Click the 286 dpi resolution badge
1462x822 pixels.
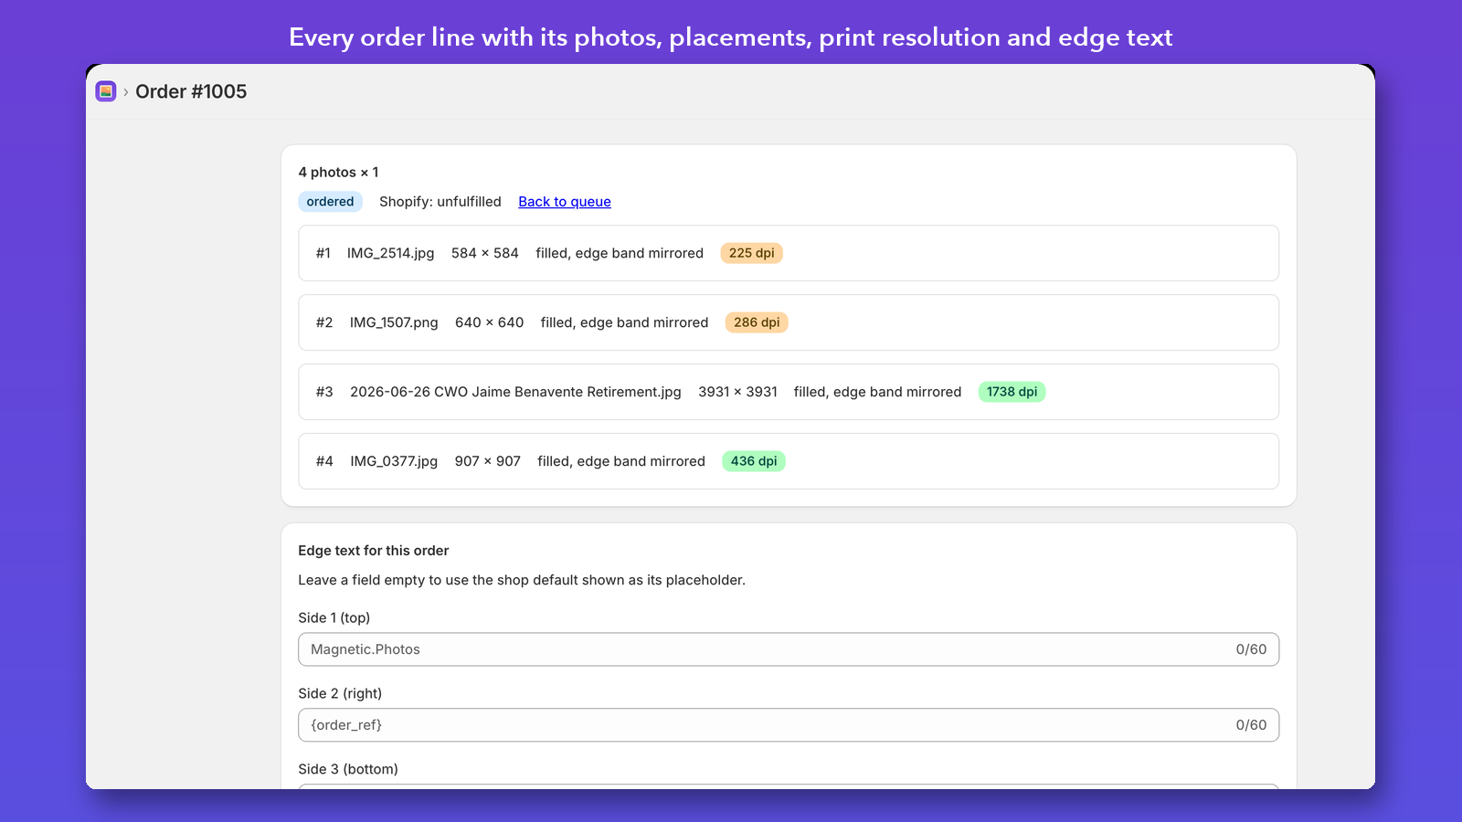pyautogui.click(x=757, y=322)
